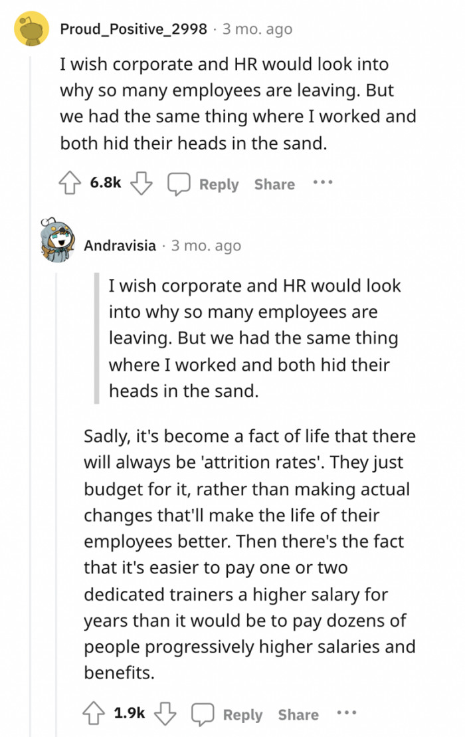Upvote Proud_Positive_2998's comment

tap(72, 183)
